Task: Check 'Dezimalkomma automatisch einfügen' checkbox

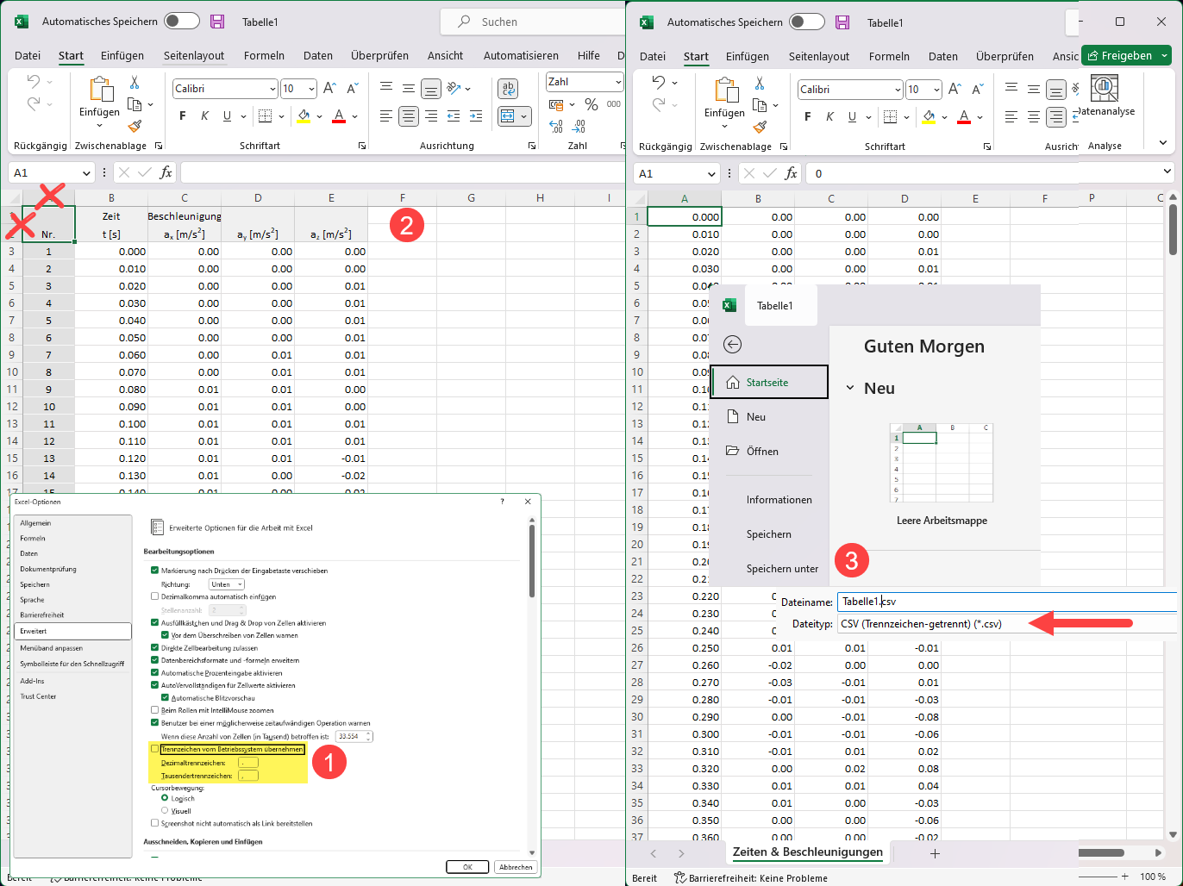Action: [x=155, y=596]
